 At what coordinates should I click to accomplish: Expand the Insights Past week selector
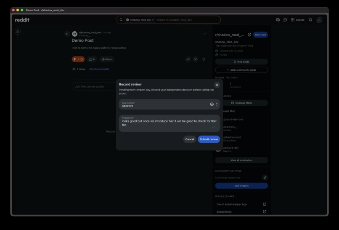point(232,78)
